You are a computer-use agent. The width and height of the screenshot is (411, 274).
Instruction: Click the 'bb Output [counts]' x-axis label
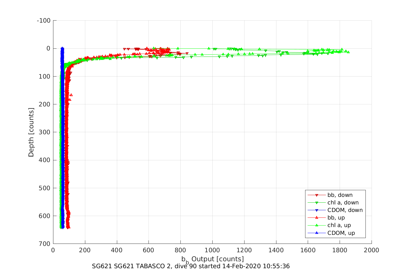[213, 260]
